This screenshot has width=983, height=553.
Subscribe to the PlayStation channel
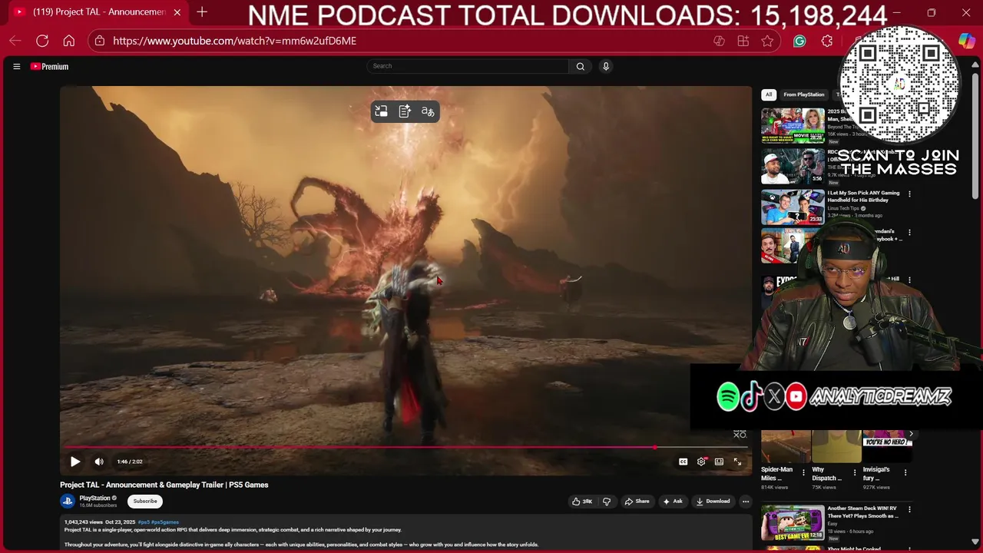[145, 502]
